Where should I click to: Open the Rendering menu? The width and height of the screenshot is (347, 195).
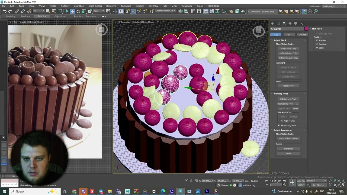pos(111,6)
